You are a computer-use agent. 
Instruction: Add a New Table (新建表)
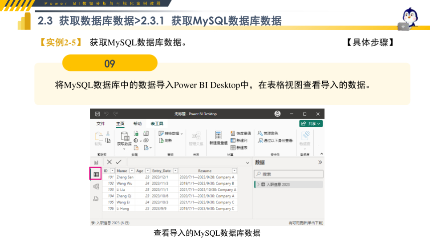[x=239, y=148]
